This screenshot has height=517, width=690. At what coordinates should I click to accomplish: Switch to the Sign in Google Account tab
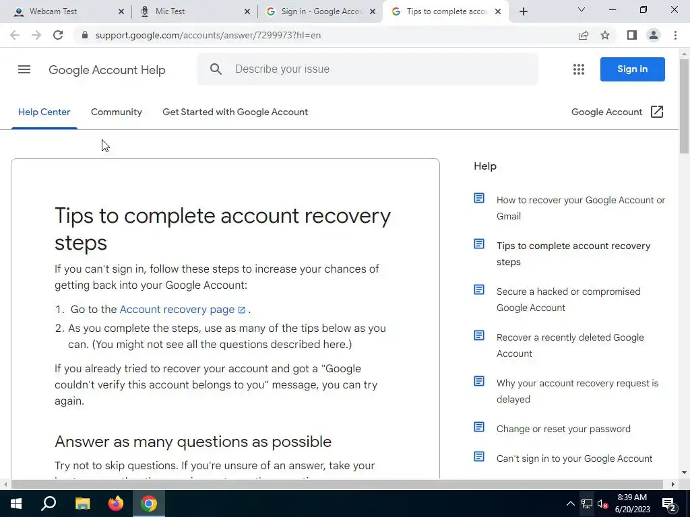321,12
